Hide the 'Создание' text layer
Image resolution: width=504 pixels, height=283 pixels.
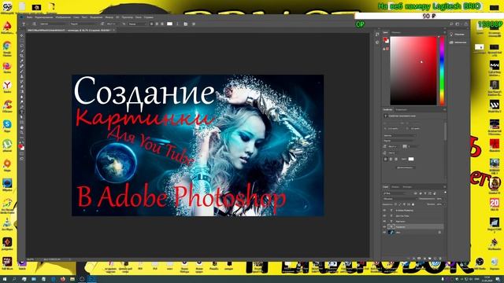(x=384, y=227)
